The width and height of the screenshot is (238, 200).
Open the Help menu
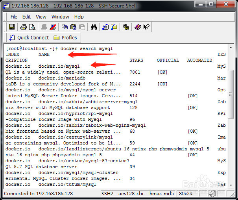coord(79,17)
